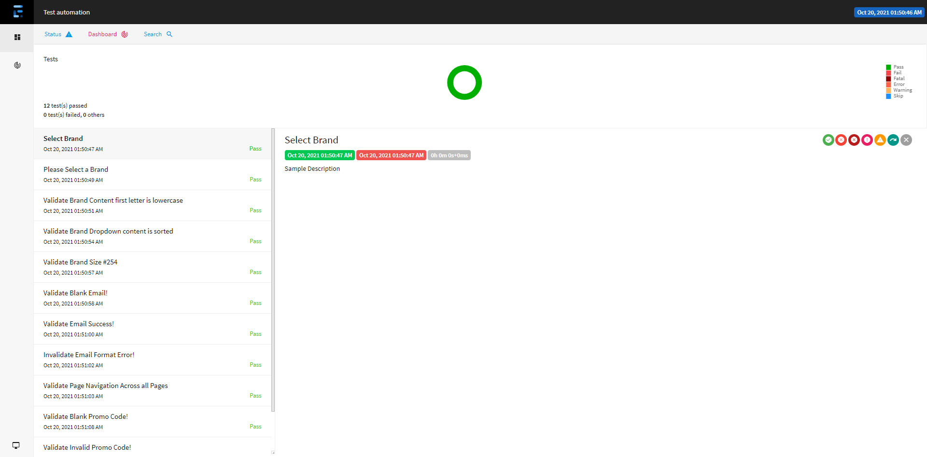Image resolution: width=927 pixels, height=457 pixels.
Task: Click the green donut chart showing passed tests
Action: pyautogui.click(x=464, y=83)
